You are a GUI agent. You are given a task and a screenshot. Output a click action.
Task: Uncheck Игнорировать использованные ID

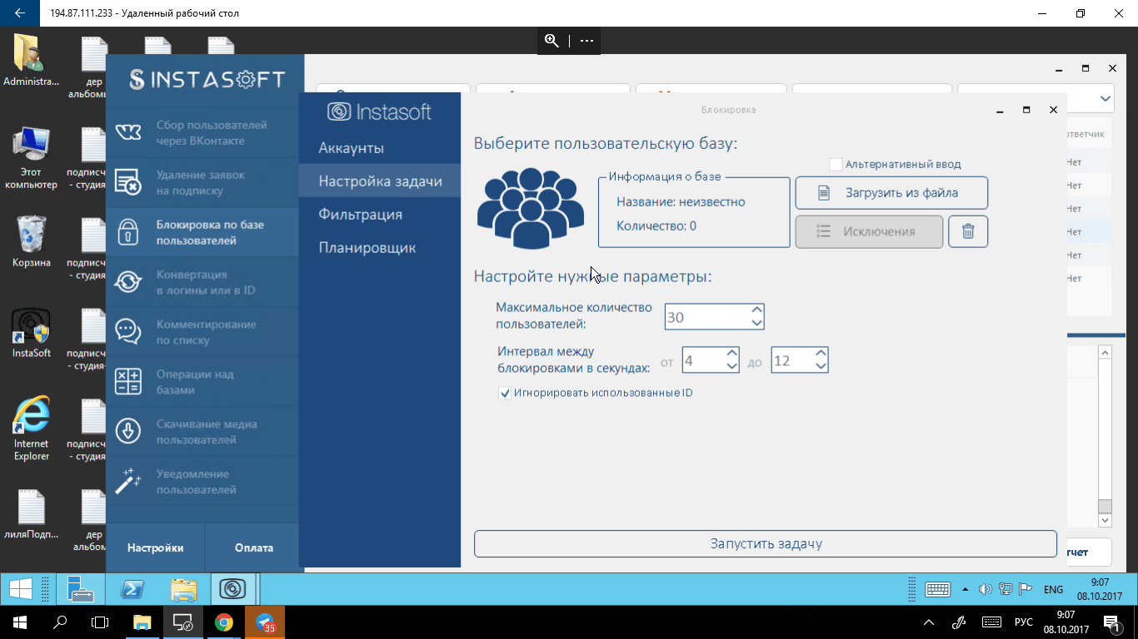coord(504,393)
